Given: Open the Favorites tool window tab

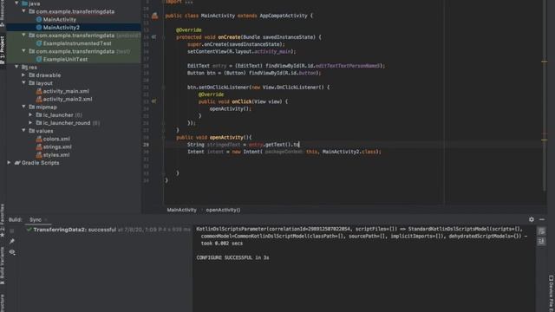Looking at the screenshot, I should point(3,219).
